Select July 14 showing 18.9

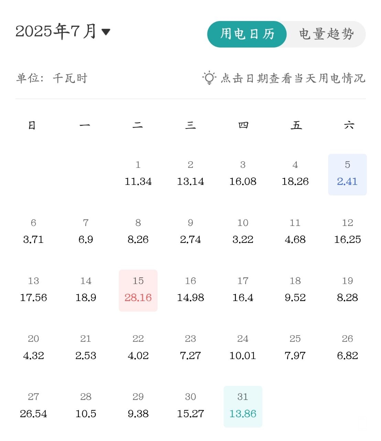click(x=86, y=291)
